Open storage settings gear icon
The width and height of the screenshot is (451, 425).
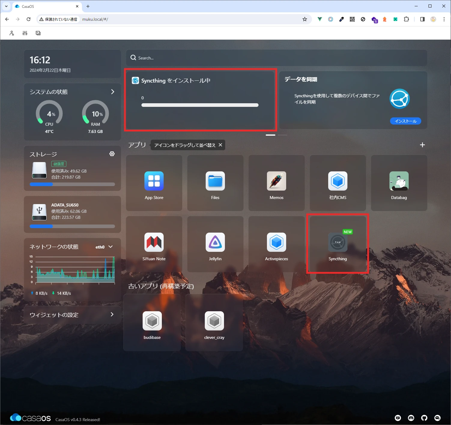[x=112, y=154]
